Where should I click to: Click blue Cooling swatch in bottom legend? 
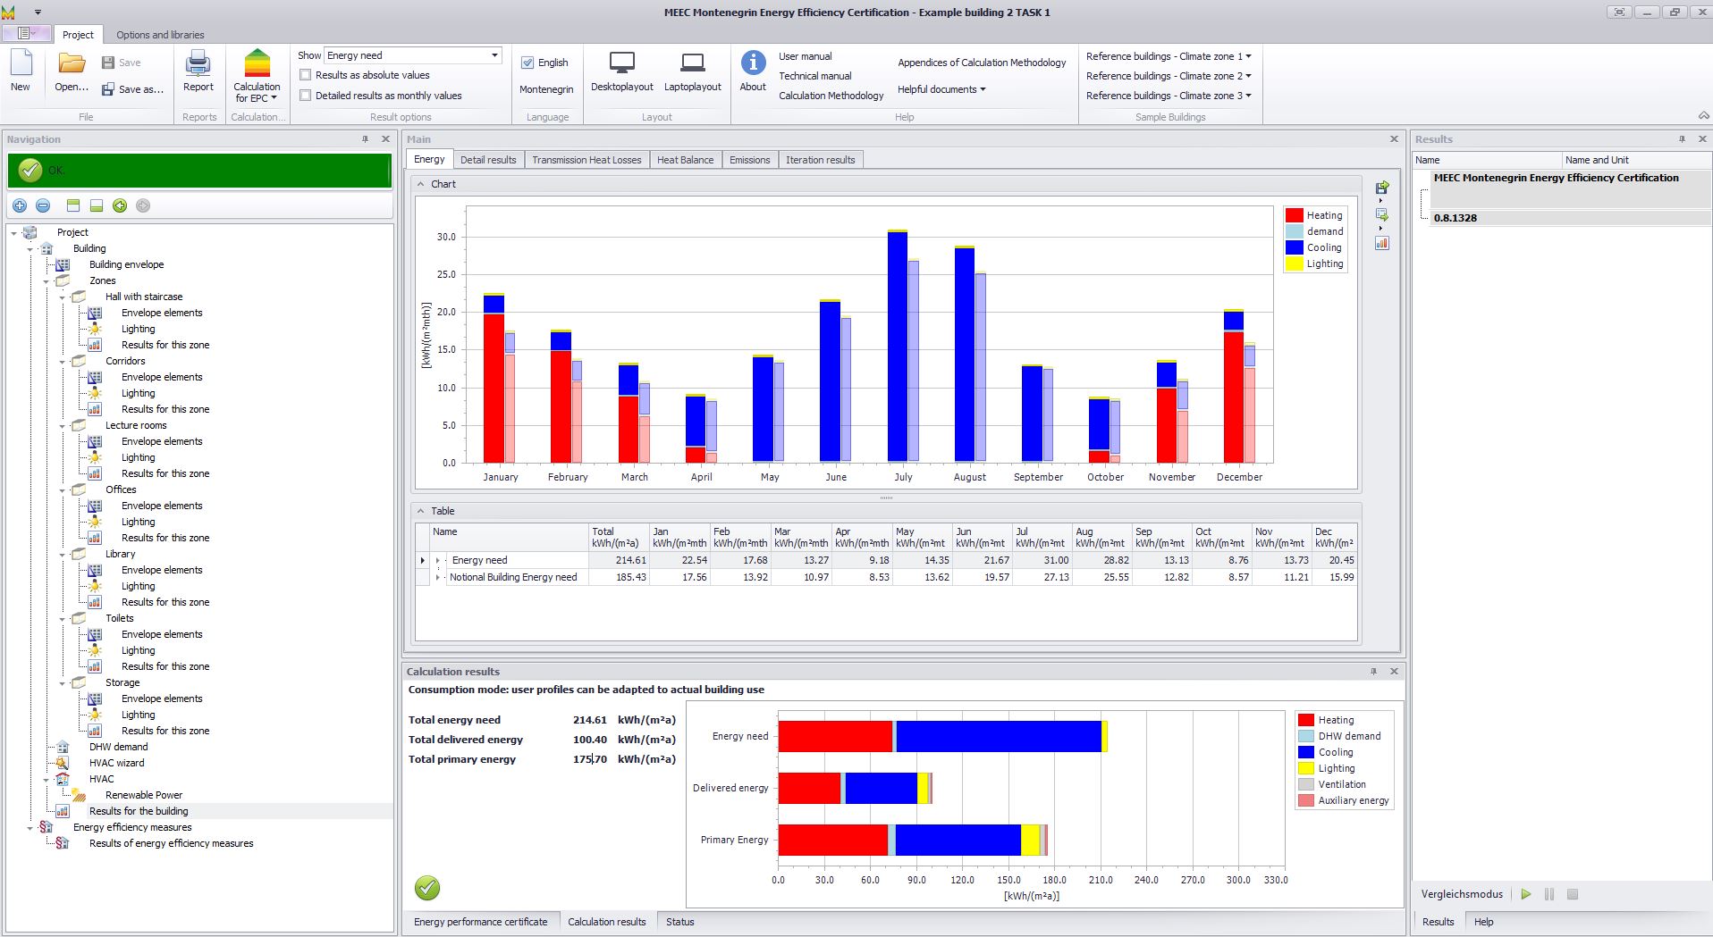pyautogui.click(x=1306, y=752)
